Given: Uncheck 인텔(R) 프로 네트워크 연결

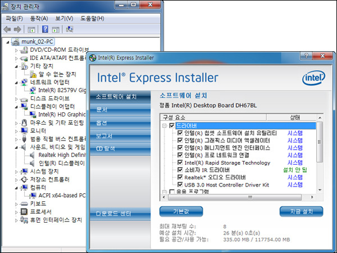Looking at the screenshot, I should point(180,155).
